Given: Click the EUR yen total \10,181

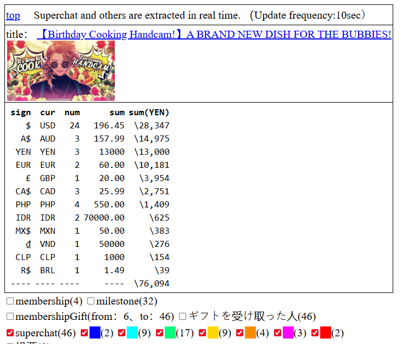Looking at the screenshot, I should (152, 165).
